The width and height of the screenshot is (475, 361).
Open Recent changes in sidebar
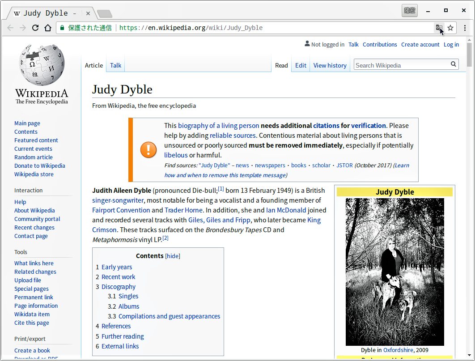(x=34, y=227)
